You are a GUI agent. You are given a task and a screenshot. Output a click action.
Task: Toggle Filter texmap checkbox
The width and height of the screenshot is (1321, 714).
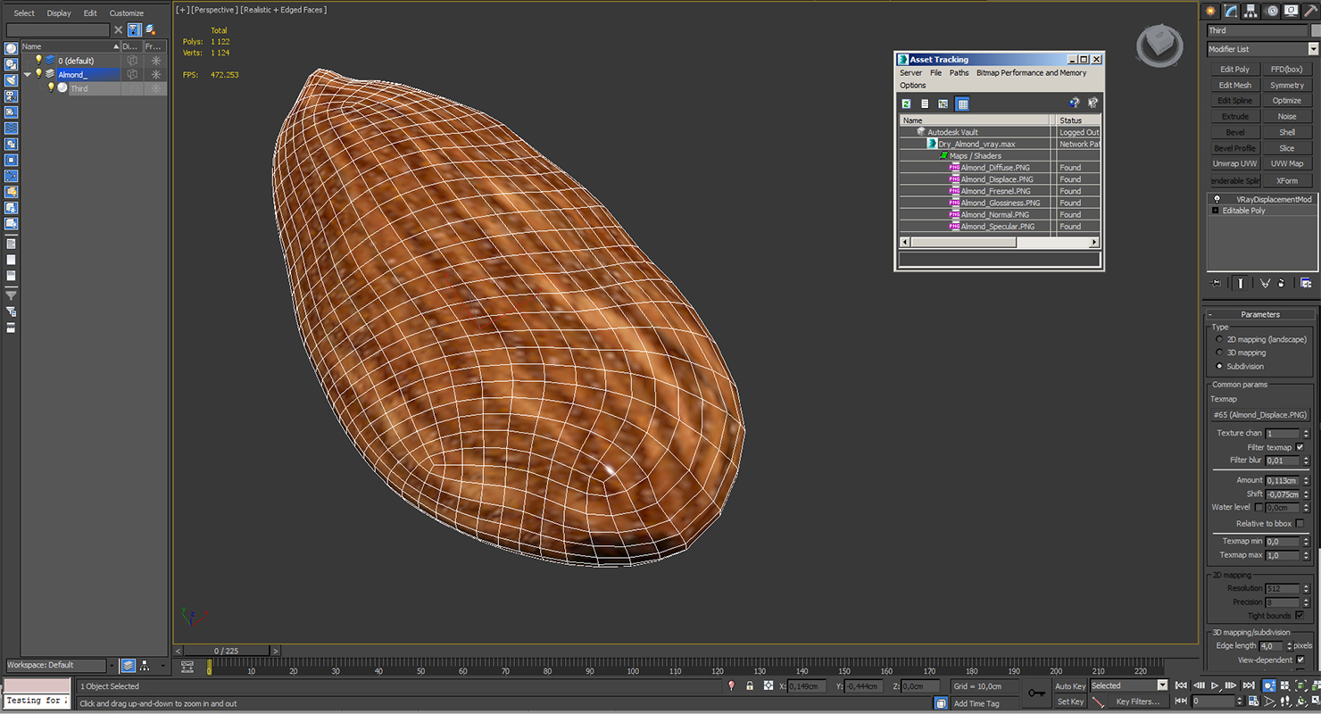pos(1300,447)
